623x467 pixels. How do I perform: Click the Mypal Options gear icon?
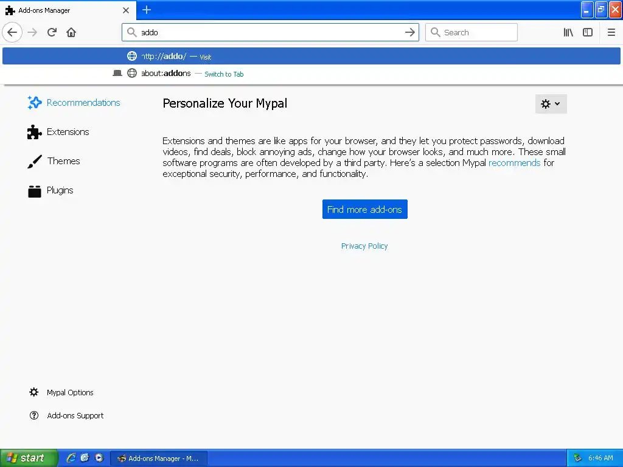[x=34, y=392]
